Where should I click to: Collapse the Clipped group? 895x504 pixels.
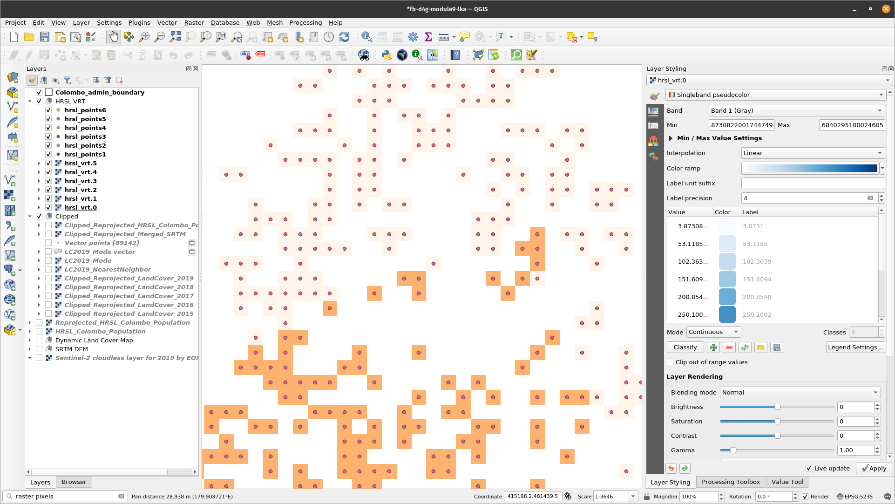click(x=30, y=217)
